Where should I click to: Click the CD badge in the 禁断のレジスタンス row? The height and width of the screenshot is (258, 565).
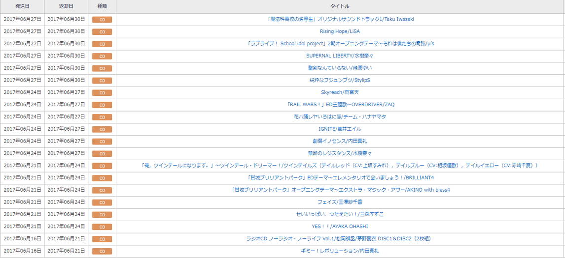coord(102,153)
